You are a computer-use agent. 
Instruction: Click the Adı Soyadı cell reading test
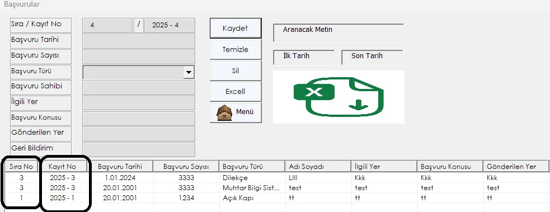point(318,188)
